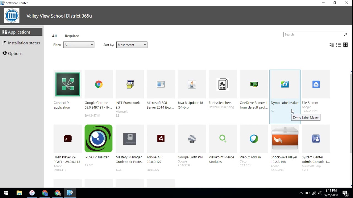Viewport: 353px width, 198px height.
Task: Open the Adobe AIR app icon
Action: 161,139
